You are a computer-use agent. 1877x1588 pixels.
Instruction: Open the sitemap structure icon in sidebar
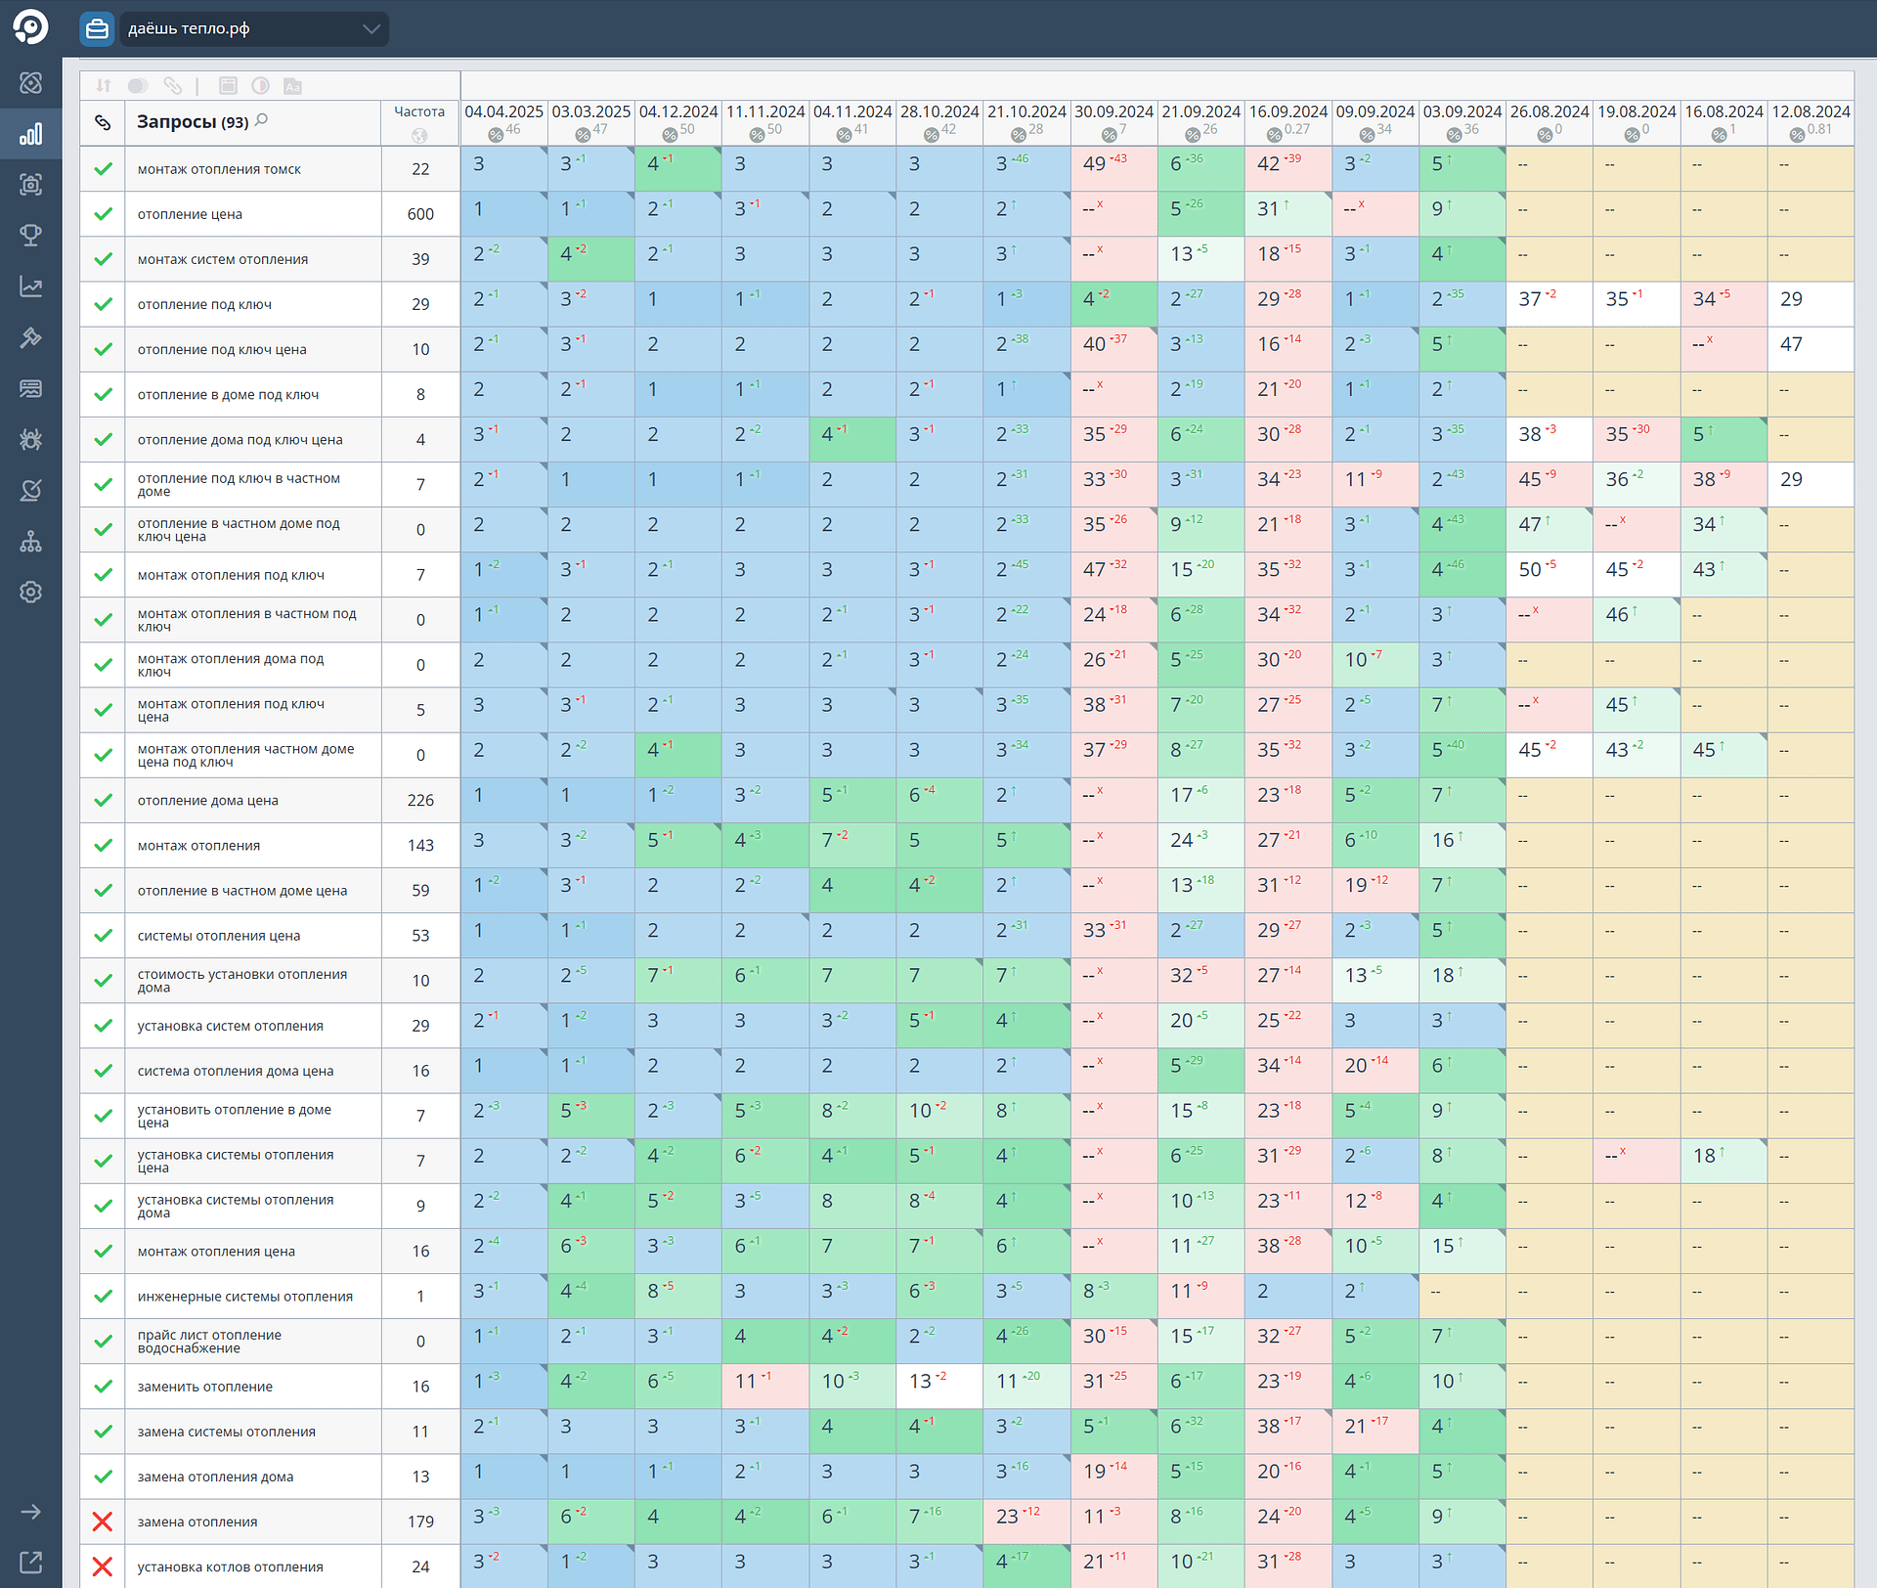tap(30, 541)
